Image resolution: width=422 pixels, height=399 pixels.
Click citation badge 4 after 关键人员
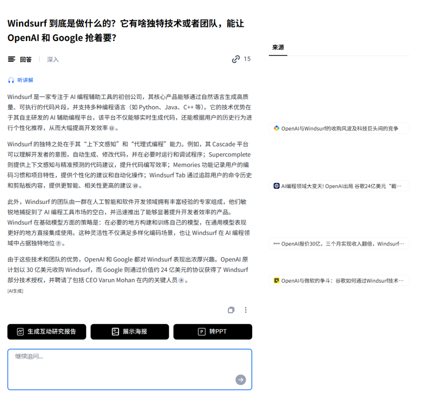click(x=182, y=280)
